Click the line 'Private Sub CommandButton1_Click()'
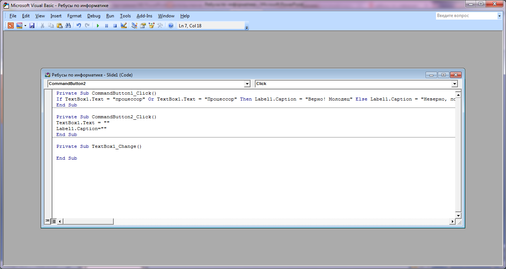506x269 pixels. pos(107,93)
